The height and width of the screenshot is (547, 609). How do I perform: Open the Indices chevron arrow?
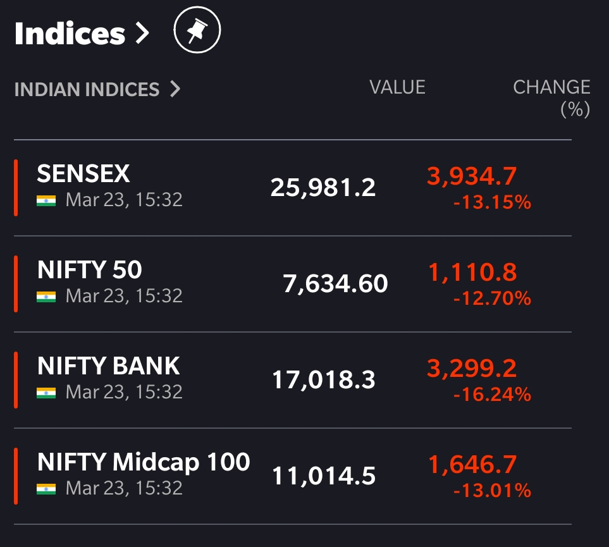pyautogui.click(x=142, y=34)
